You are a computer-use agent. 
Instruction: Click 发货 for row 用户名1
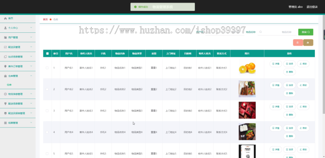tap(290, 64)
